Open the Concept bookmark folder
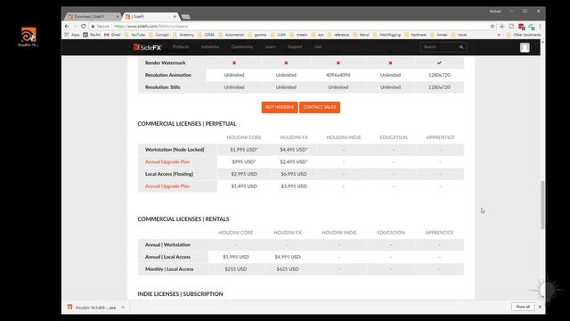This screenshot has height=321, width=570. 159,35
